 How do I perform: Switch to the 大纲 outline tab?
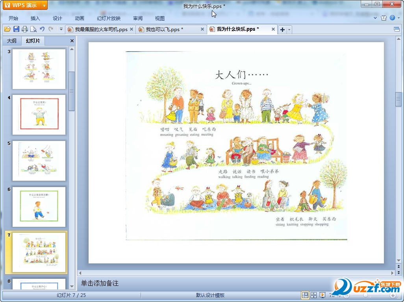coord(12,41)
